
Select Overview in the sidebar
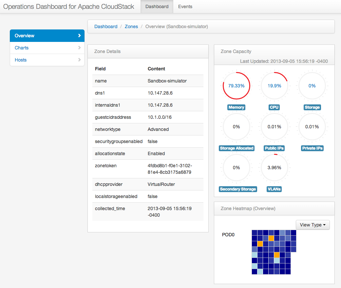point(47,36)
